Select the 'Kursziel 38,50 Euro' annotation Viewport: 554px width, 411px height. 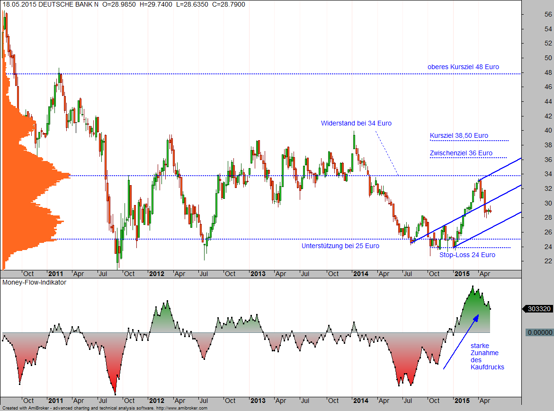coord(459,135)
